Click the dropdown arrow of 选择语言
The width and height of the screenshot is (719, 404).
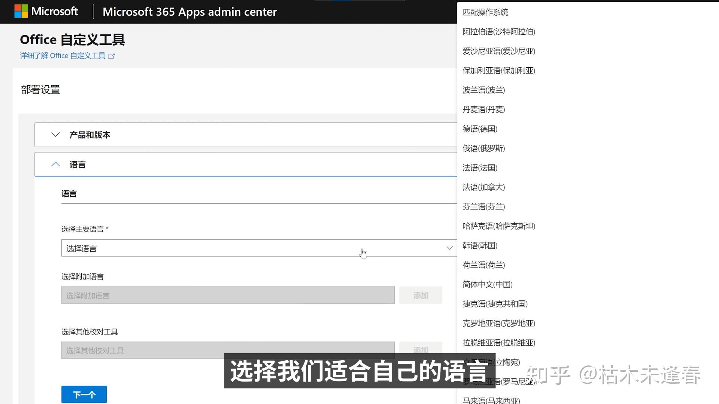[449, 248]
